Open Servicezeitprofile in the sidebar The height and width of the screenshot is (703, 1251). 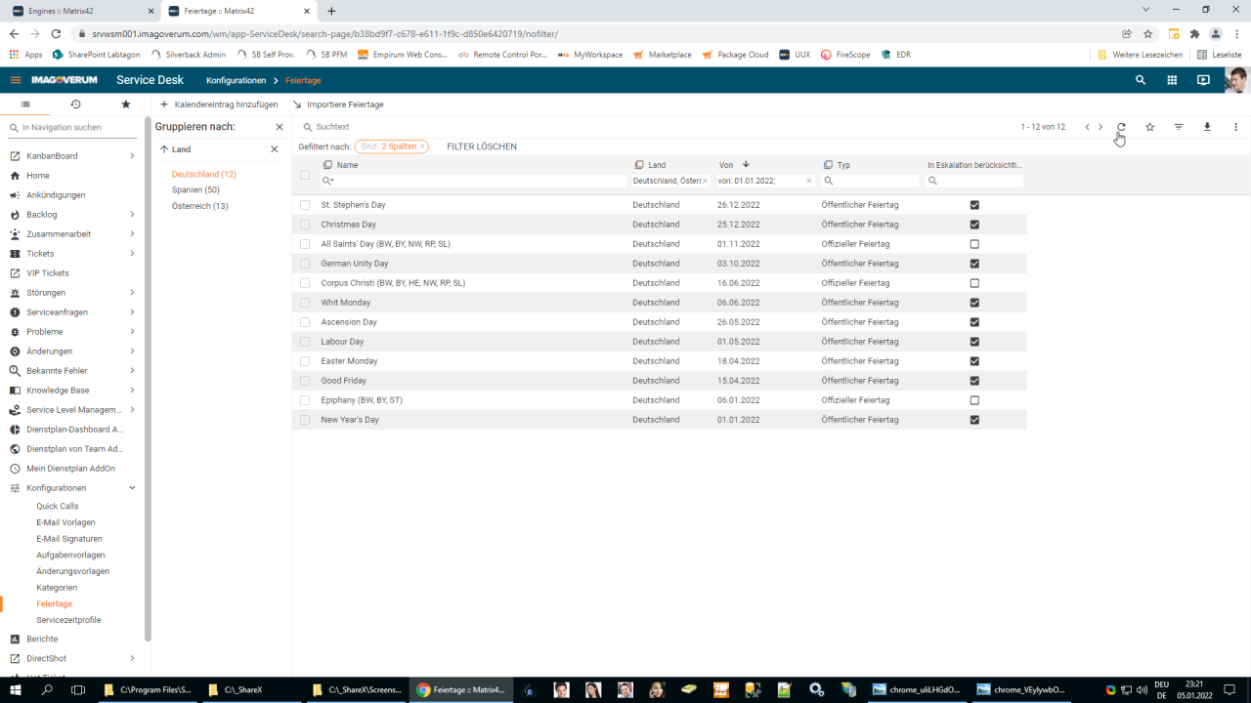(68, 620)
